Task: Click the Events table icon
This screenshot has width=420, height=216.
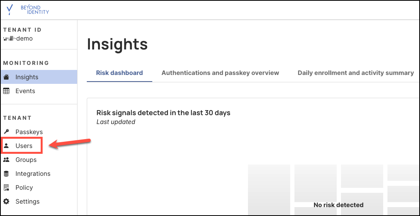Action: [6, 91]
